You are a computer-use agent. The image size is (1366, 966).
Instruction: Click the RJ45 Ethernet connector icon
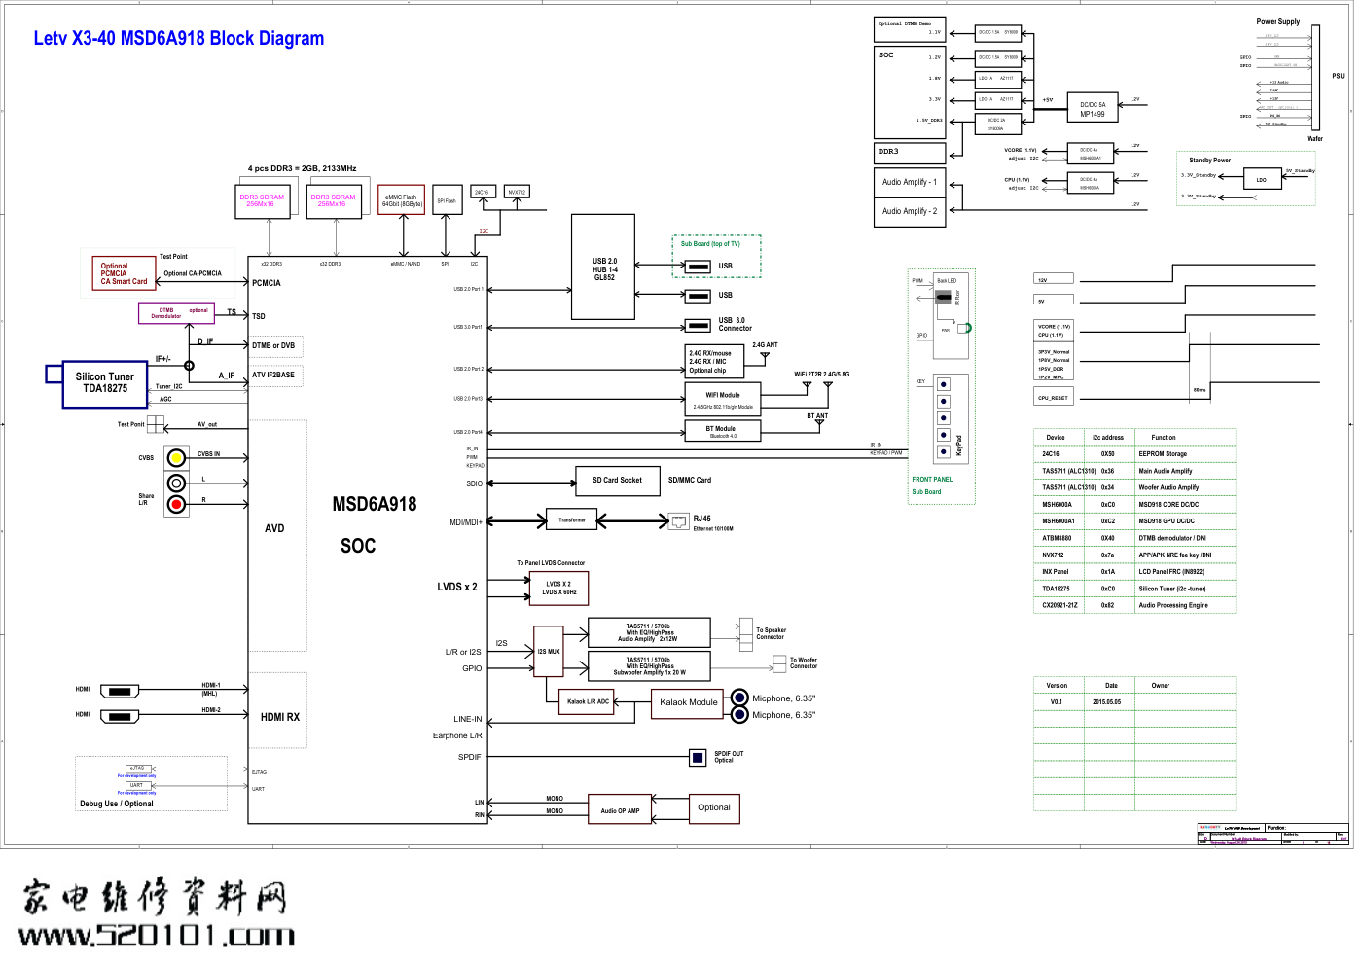coord(678,521)
